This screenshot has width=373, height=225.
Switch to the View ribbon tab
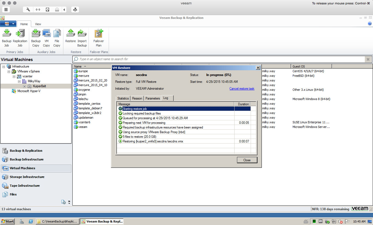tap(38, 24)
